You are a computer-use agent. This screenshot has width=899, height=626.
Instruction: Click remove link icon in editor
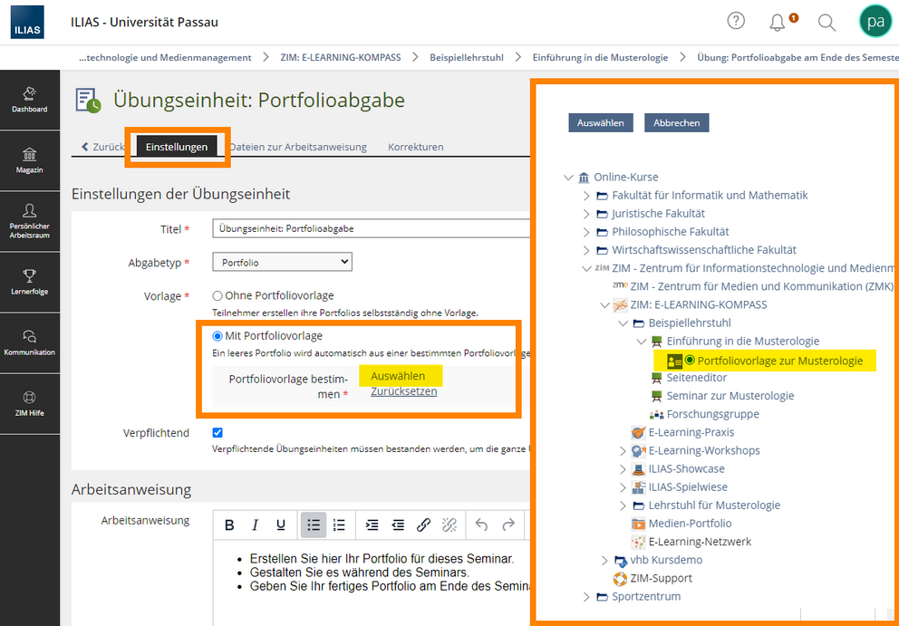[x=449, y=525]
